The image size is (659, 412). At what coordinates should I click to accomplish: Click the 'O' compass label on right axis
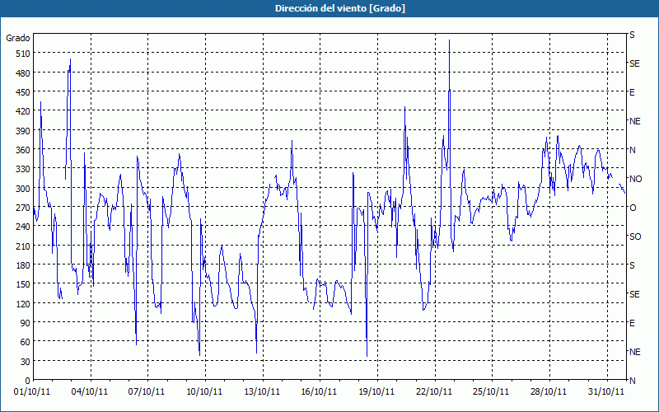point(633,208)
